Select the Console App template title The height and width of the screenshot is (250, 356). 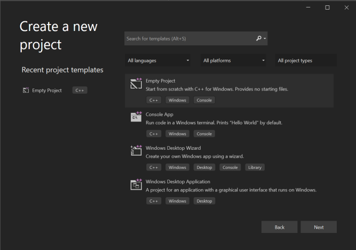click(x=160, y=115)
